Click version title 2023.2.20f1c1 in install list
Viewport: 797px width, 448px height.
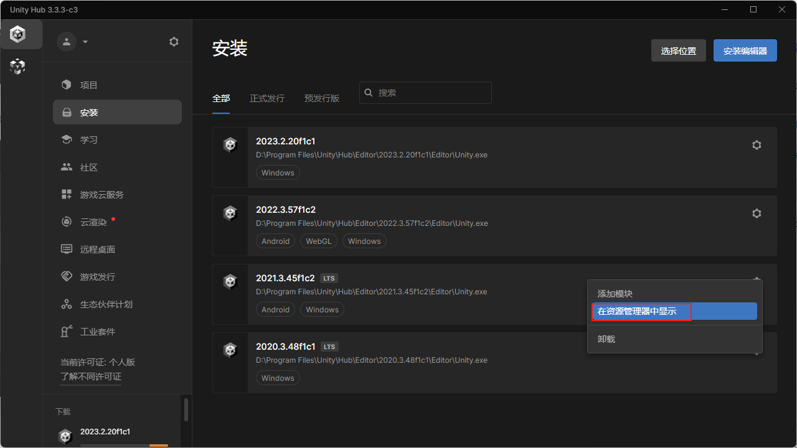click(285, 141)
